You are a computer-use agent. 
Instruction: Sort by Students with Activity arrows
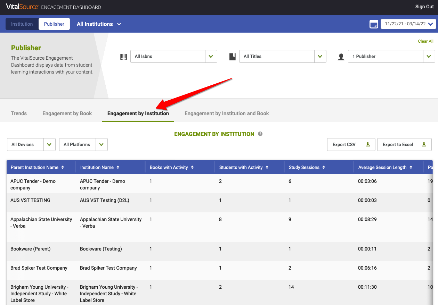[267, 167]
